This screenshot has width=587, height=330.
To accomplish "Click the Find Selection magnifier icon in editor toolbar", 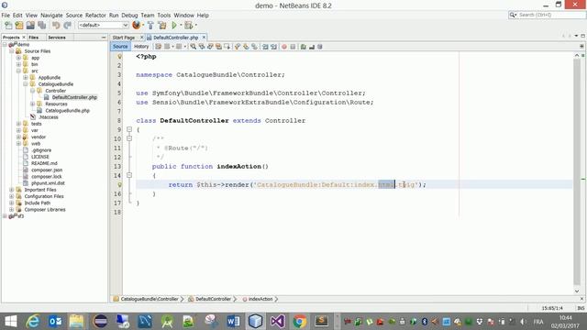I will click(x=193, y=47).
